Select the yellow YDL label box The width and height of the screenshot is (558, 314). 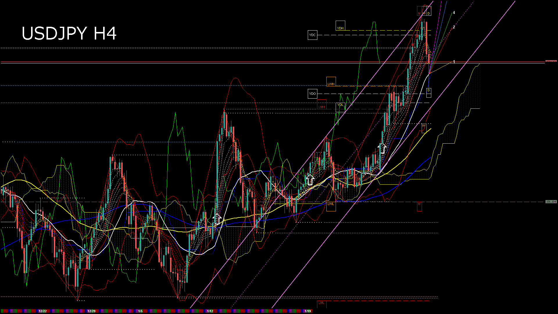(340, 107)
